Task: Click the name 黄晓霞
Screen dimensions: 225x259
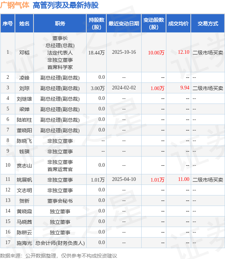Action: point(24,211)
